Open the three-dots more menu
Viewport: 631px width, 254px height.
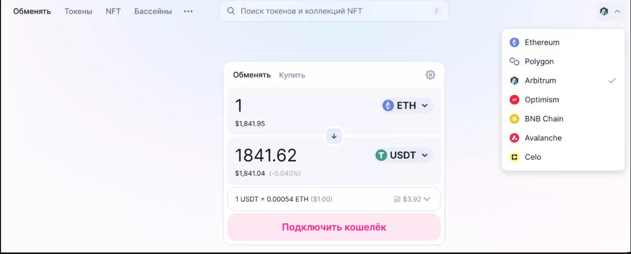[188, 11]
